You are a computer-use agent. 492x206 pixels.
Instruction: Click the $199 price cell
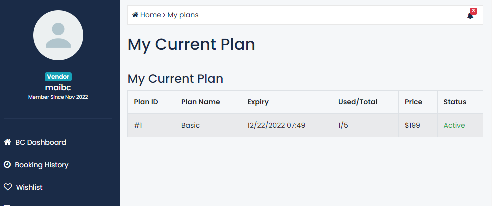click(413, 125)
